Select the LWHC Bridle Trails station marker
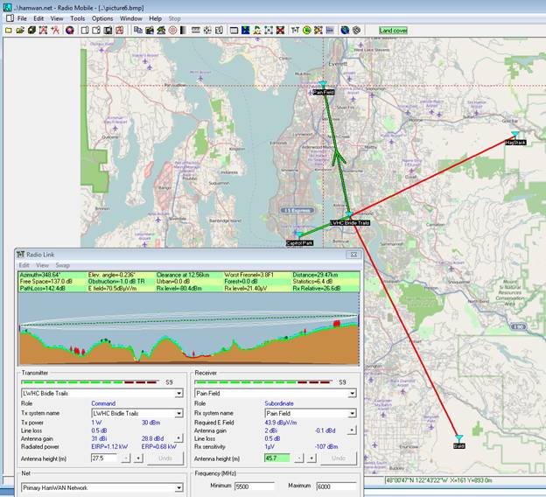The width and height of the screenshot is (546, 497). click(x=348, y=214)
